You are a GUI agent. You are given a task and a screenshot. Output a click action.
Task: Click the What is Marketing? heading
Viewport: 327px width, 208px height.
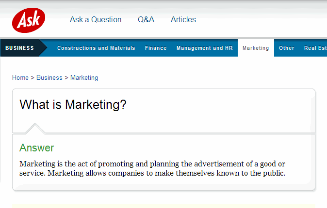pyautogui.click(x=73, y=104)
